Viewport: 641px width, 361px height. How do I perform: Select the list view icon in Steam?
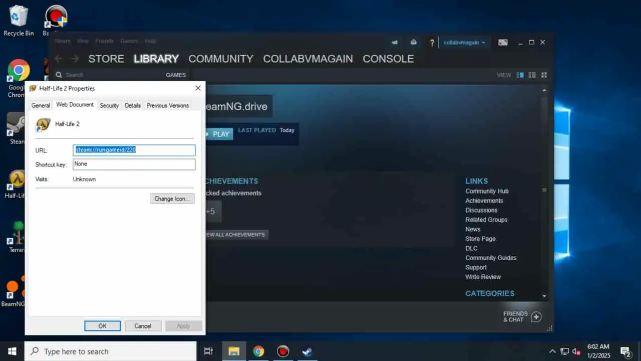coord(532,75)
